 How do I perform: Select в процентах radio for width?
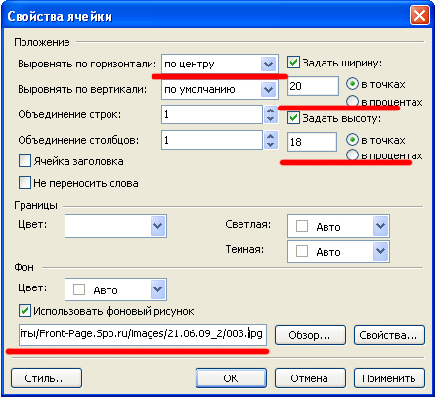[352, 101]
